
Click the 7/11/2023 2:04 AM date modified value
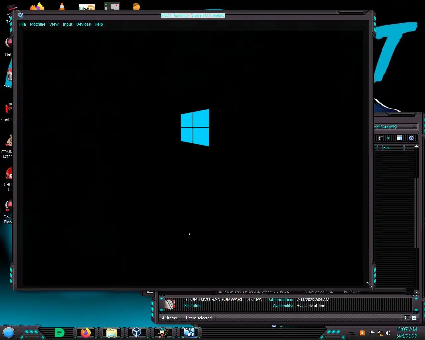(x=313, y=299)
